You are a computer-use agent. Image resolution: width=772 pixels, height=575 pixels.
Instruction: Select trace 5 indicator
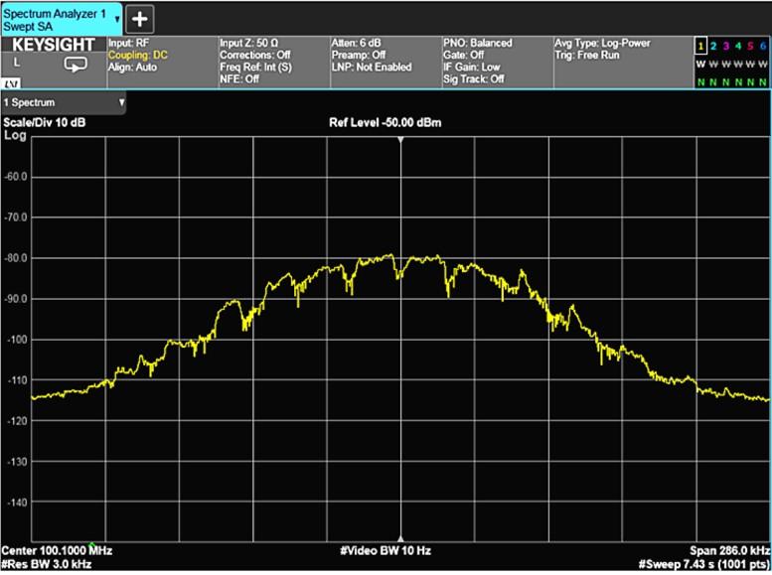tap(750, 47)
